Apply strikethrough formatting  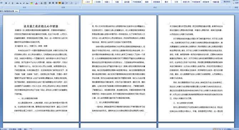coord(17,3)
